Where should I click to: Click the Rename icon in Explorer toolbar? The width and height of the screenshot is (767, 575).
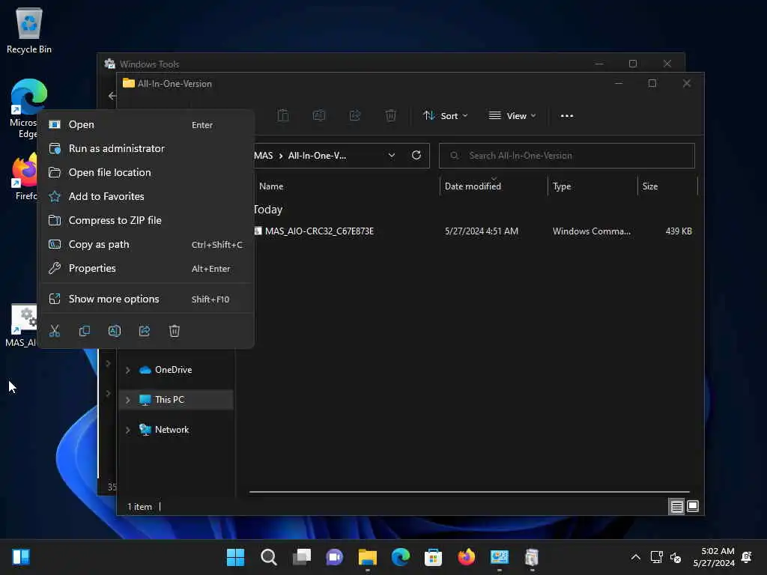click(x=319, y=116)
